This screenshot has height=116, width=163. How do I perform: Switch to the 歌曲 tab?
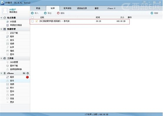click(x=38, y=8)
